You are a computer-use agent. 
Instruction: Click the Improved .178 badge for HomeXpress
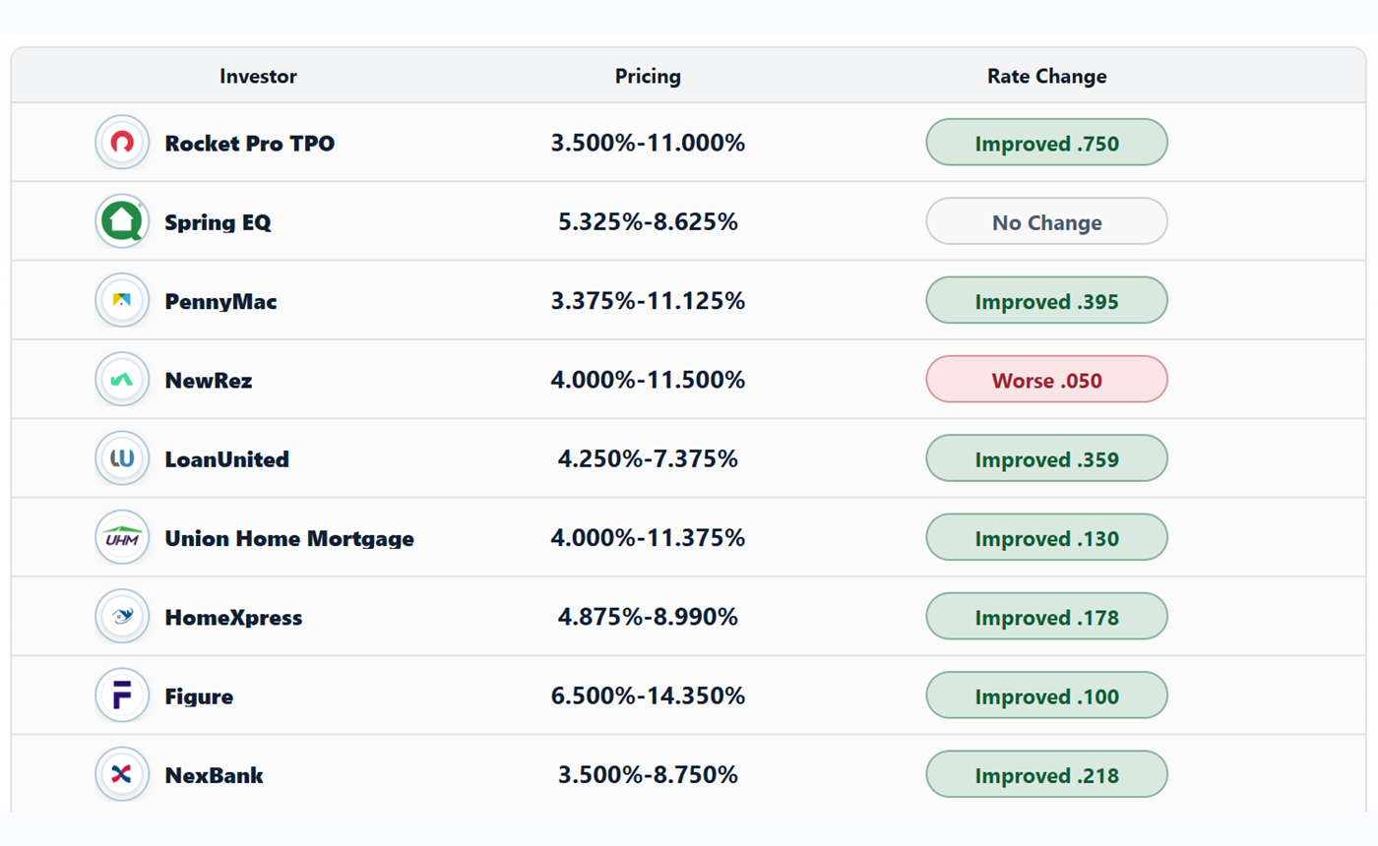click(1046, 617)
